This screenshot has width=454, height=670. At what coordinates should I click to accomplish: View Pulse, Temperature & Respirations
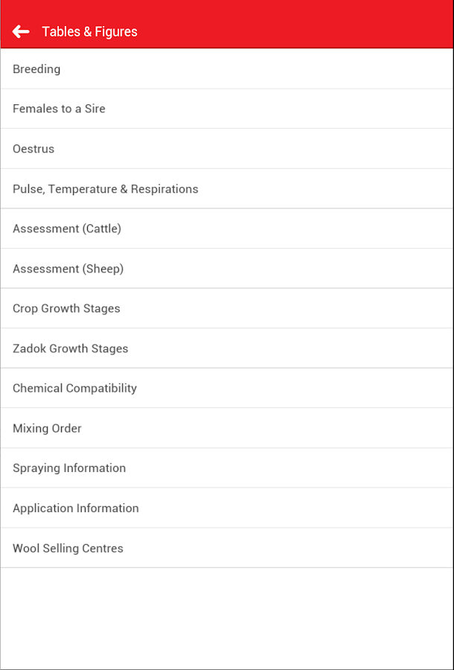tap(106, 189)
